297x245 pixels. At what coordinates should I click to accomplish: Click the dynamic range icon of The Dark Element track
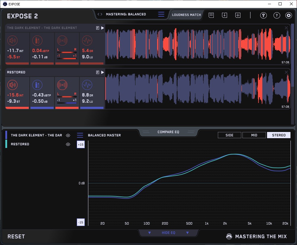tap(87, 41)
